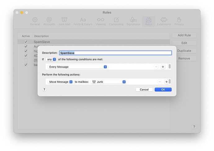Open the Junk Mail preferences pane

click(64, 21)
